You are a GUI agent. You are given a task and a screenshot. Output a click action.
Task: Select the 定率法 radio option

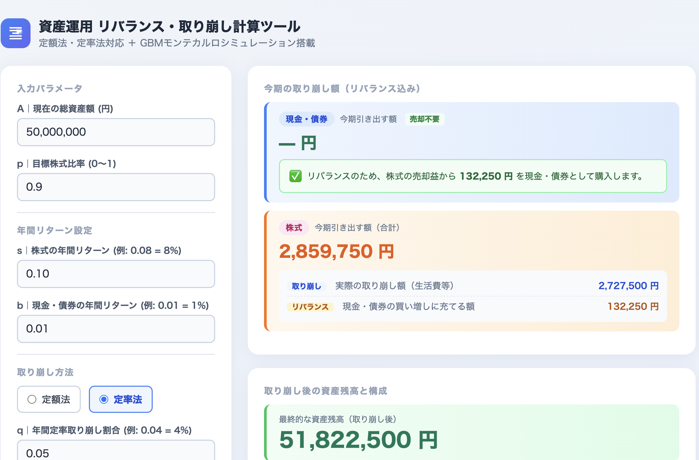(x=120, y=399)
